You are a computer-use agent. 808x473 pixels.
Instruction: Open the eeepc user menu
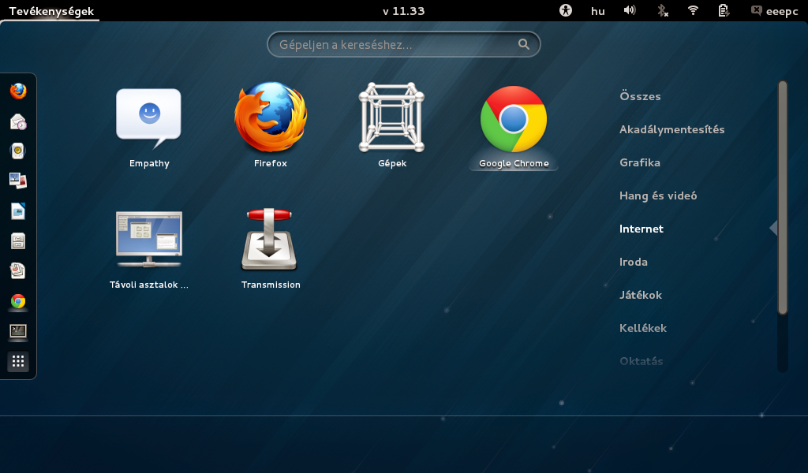(775, 11)
